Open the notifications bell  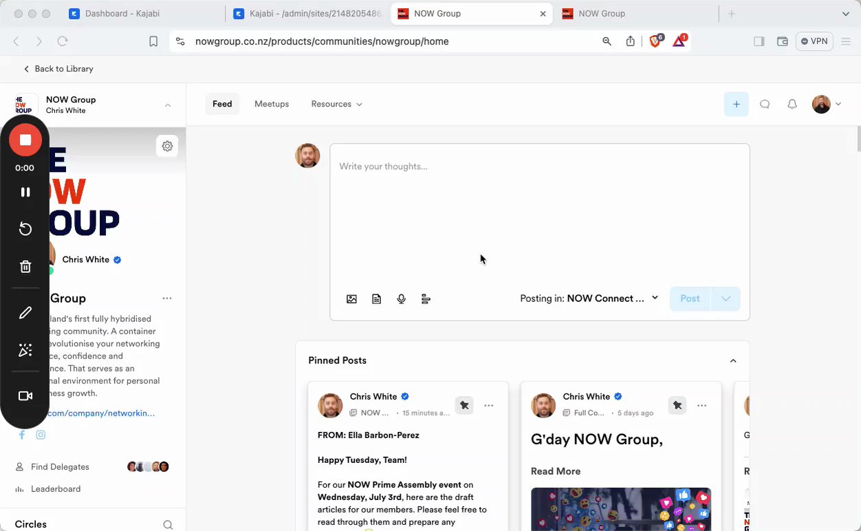coord(792,105)
